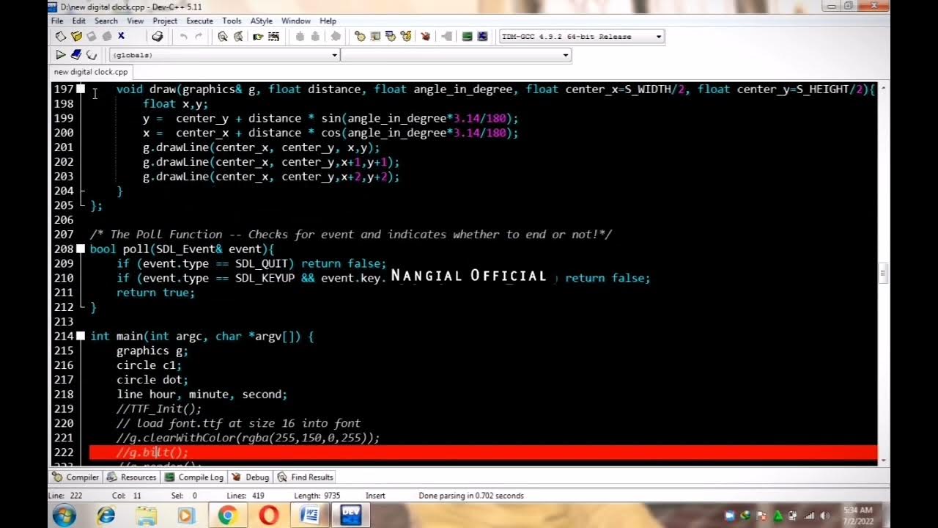The image size is (938, 528).
Task: Click the 'int main(int argc' code line
Action: coord(202,336)
